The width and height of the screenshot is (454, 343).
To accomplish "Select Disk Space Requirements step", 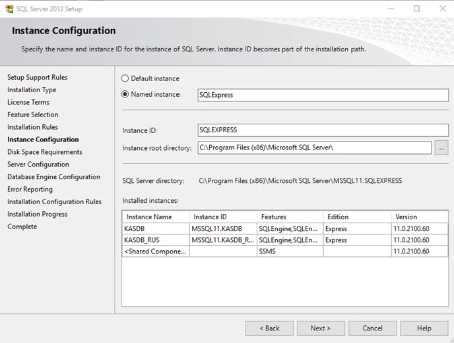I will point(45,152).
